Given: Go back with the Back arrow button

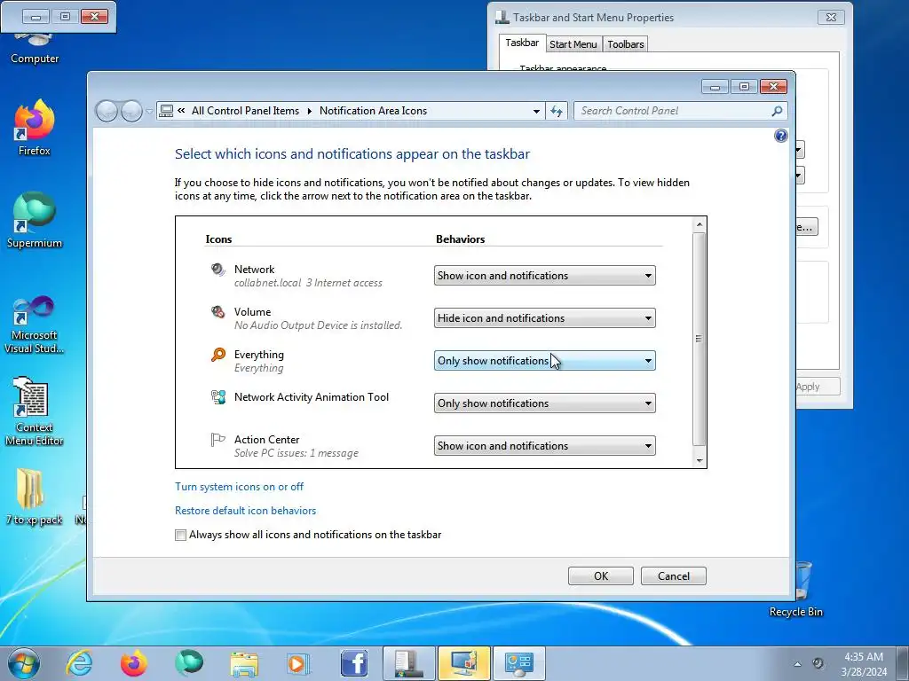Looking at the screenshot, I should [x=107, y=111].
